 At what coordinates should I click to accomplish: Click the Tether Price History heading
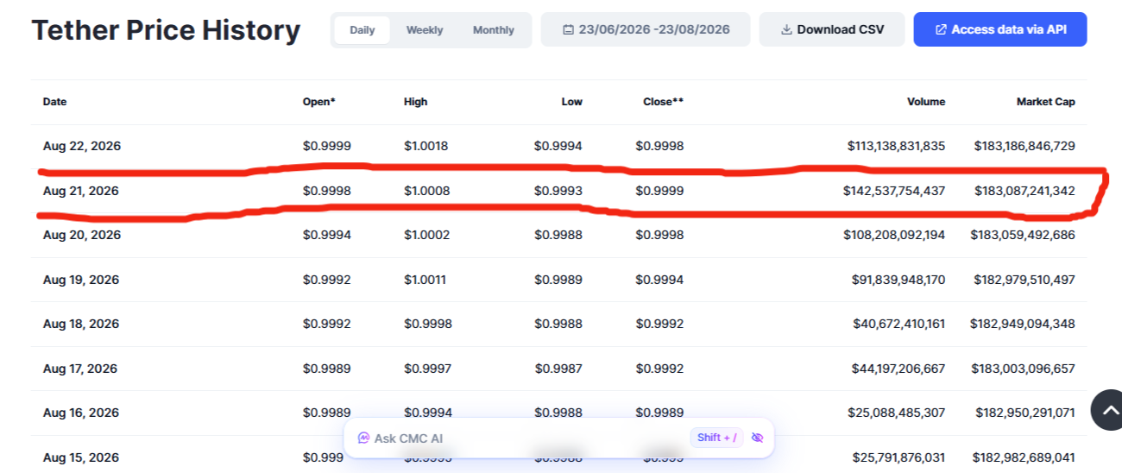click(166, 30)
